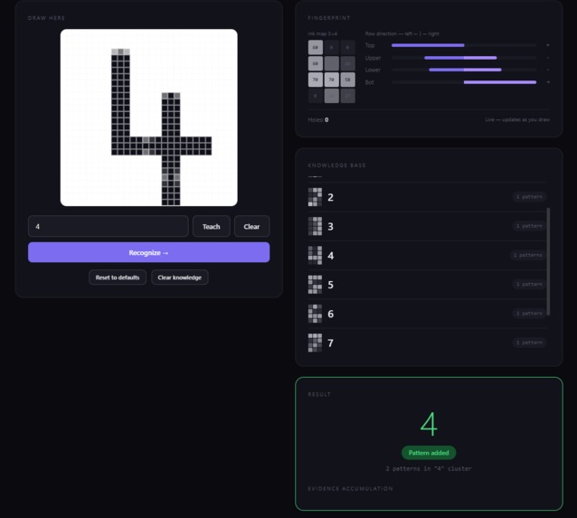Click the EVIDENCE ACCUMULATION heading

coord(350,488)
